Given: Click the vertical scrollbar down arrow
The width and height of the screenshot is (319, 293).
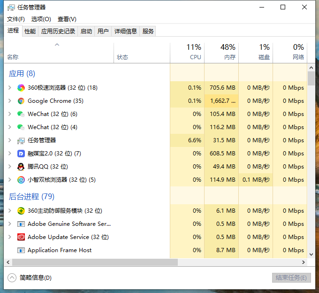Looking at the screenshot, I should click(x=311, y=254).
